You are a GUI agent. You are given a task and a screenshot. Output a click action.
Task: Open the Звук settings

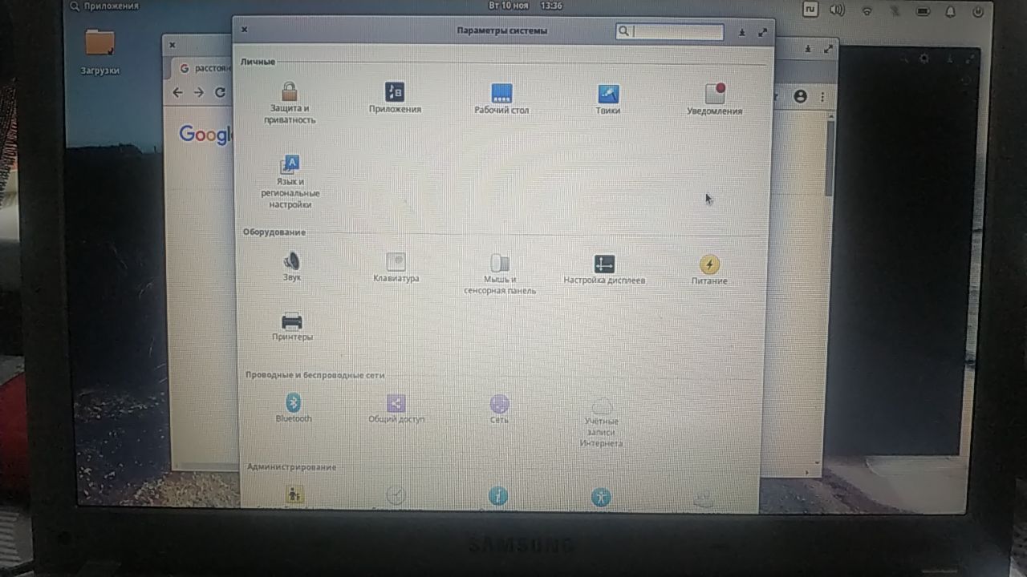291,266
